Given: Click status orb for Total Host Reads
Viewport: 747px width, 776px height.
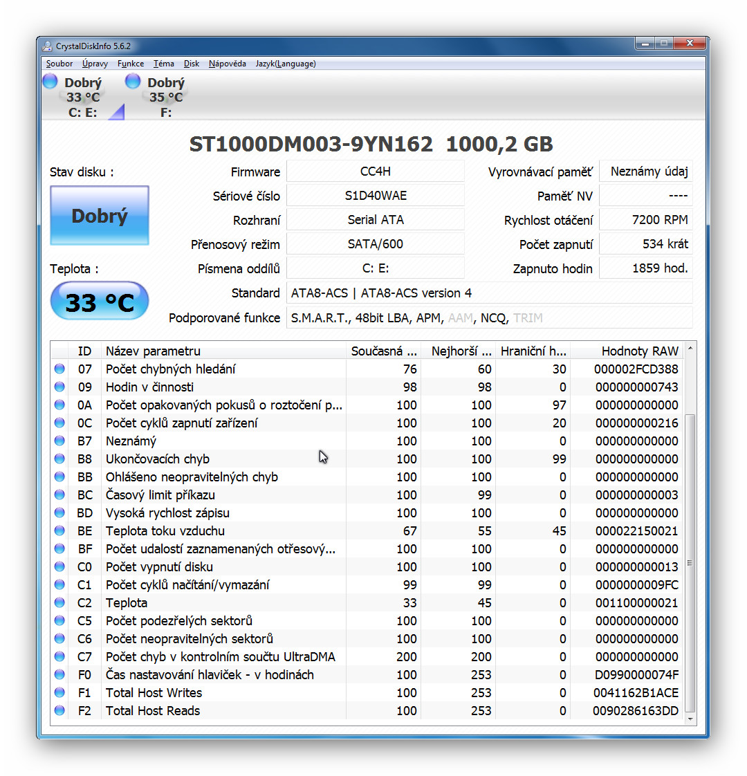Looking at the screenshot, I should [59, 711].
